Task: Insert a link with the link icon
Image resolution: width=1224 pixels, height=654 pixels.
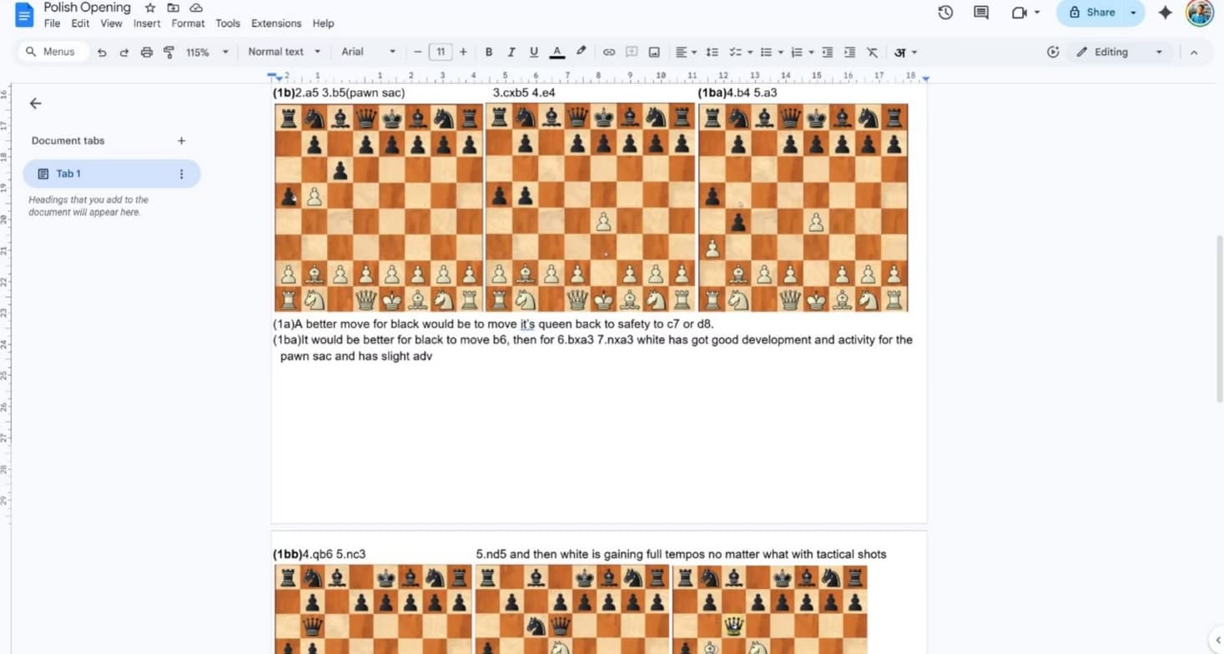Action: [x=608, y=52]
